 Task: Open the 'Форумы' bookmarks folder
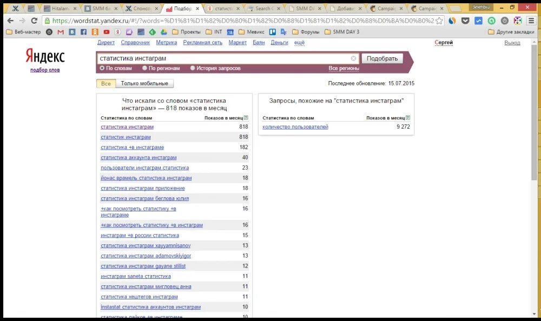[306, 32]
